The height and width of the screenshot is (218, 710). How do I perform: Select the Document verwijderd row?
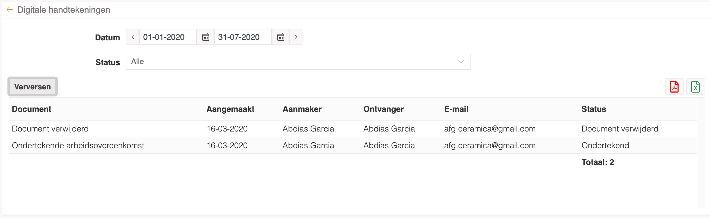point(353,129)
